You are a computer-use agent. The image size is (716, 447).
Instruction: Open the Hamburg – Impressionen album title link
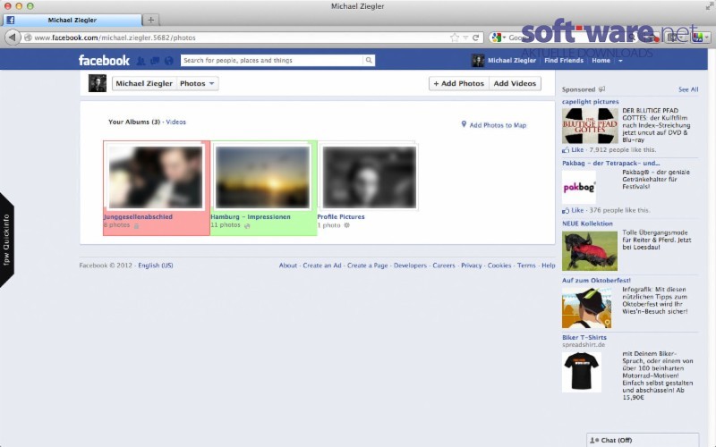[251, 216]
